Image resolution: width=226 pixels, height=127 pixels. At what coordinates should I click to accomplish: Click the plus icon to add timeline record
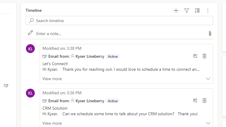point(176,11)
